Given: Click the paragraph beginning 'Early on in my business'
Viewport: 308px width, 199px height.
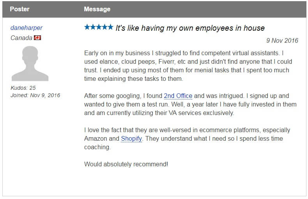Looking at the screenshot, I should click(188, 66).
